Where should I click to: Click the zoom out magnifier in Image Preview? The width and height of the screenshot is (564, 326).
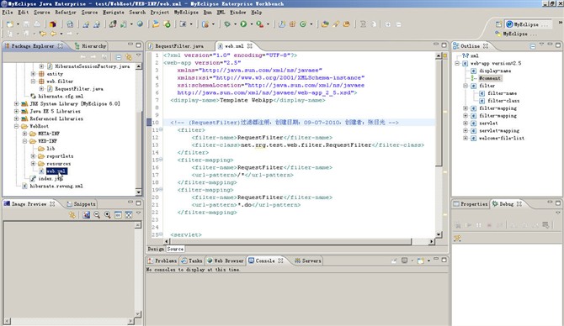[97, 215]
